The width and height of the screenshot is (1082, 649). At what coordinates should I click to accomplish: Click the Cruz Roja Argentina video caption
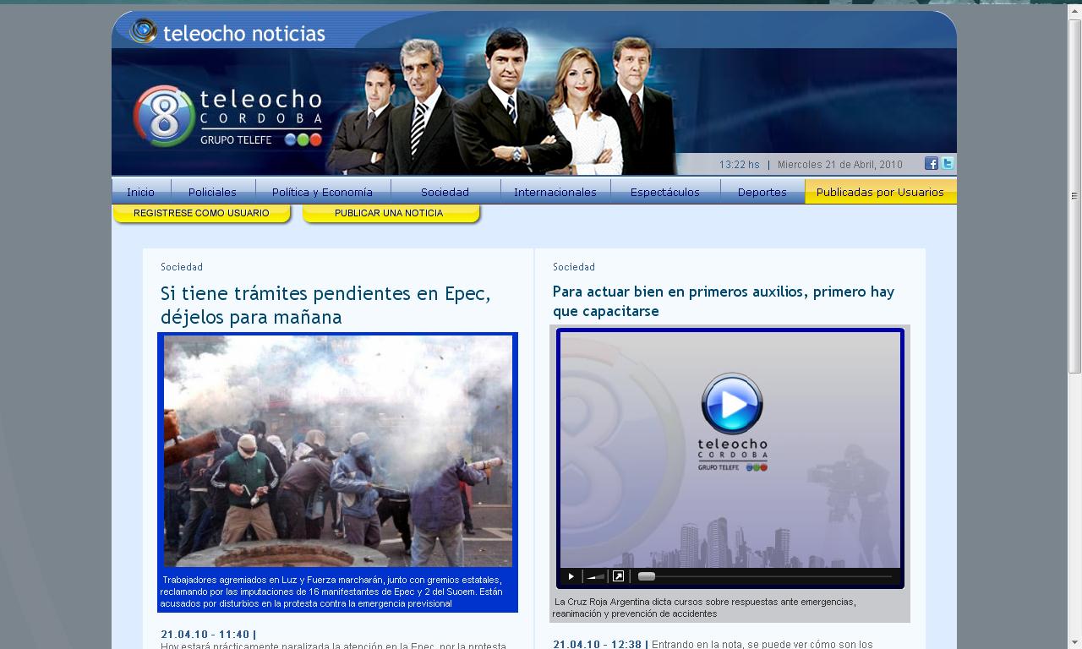pos(705,608)
